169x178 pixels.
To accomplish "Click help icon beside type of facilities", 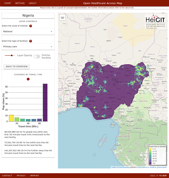I will pos(31,41).
